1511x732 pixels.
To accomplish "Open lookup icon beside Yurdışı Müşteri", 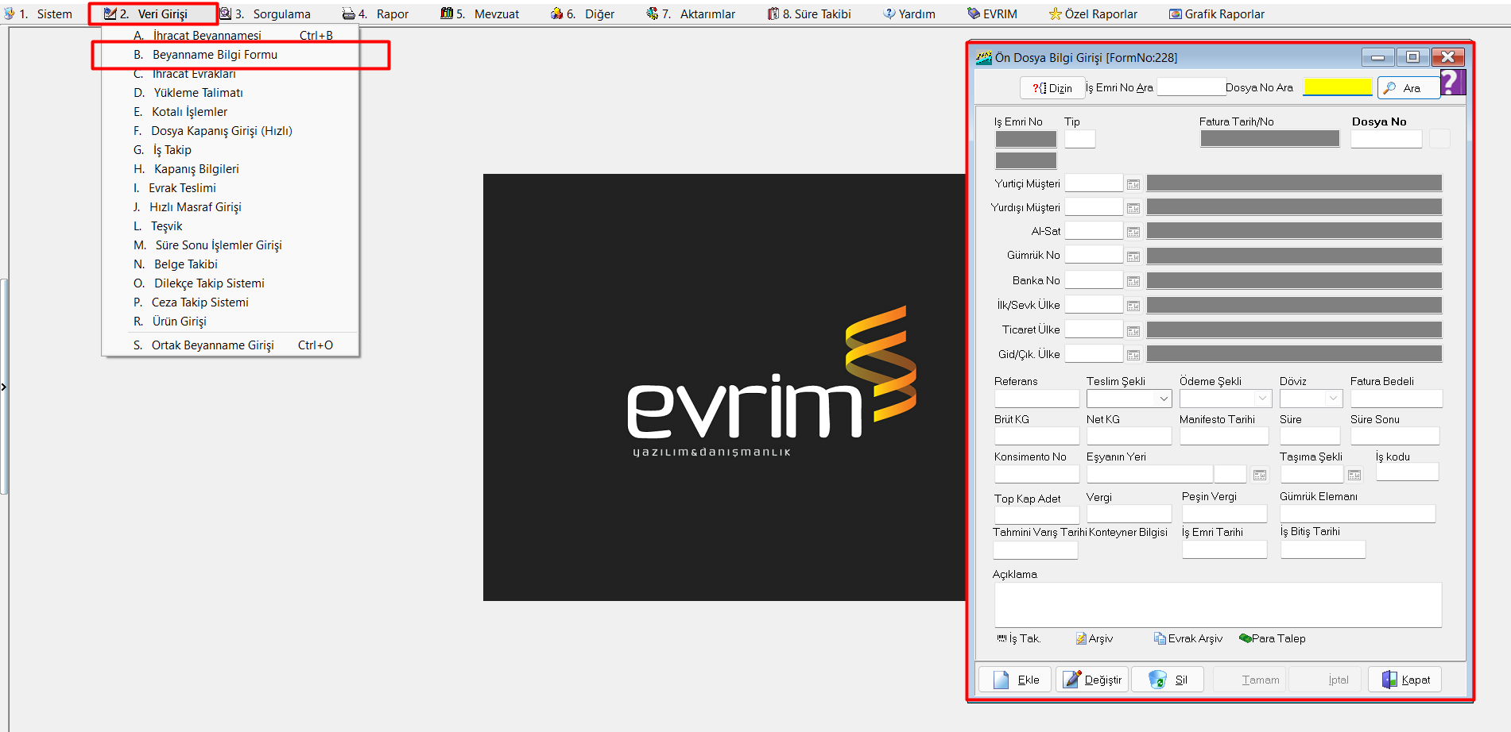I will [1133, 208].
